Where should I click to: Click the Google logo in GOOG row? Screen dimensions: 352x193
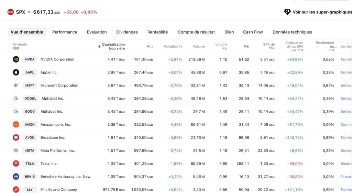(16, 111)
